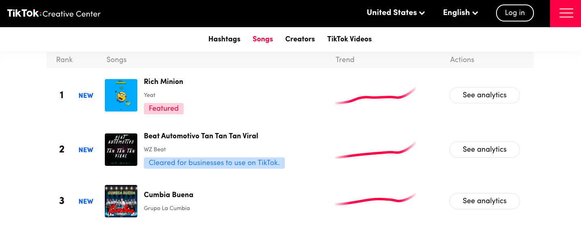Open the TikTok Videos tab
The width and height of the screenshot is (581, 234).
349,39
